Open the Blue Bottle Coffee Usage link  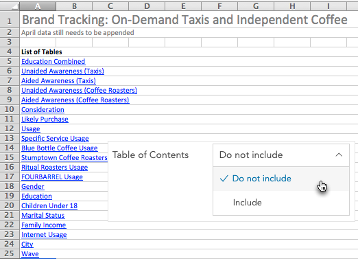click(60, 148)
